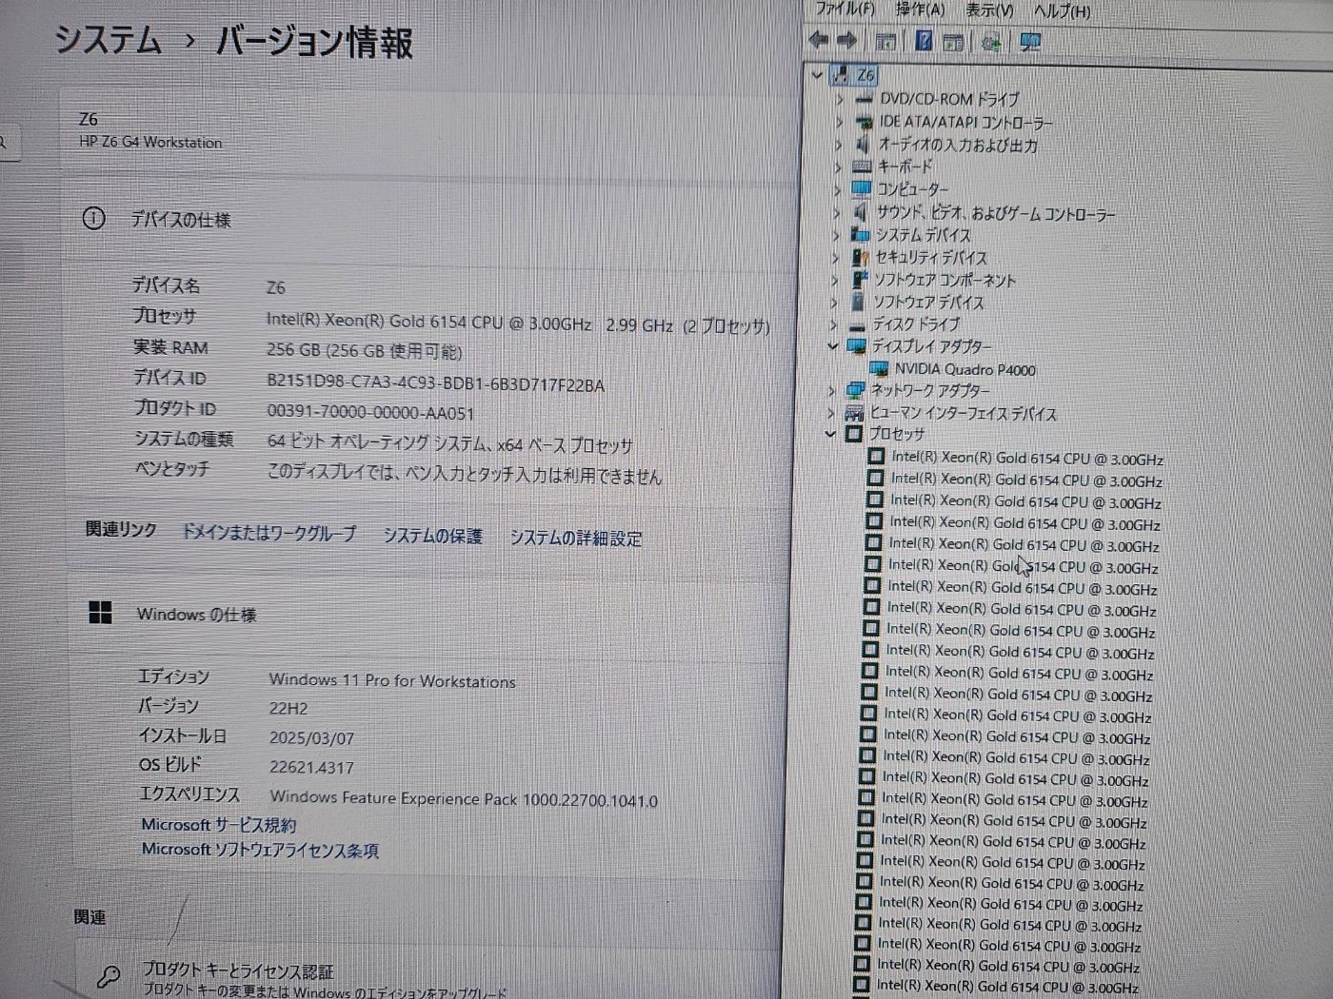Click product ID 00391-70000-00000-AA051

click(x=370, y=412)
